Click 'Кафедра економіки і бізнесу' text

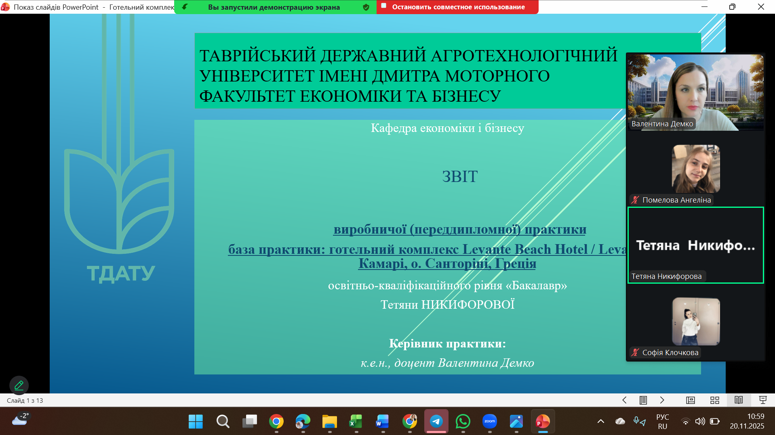point(447,128)
